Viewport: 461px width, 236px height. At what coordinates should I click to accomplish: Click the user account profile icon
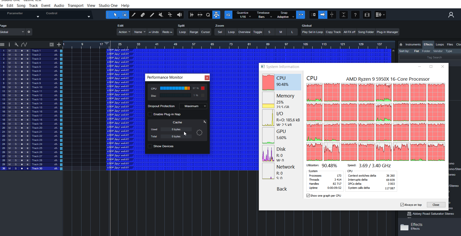451,15
